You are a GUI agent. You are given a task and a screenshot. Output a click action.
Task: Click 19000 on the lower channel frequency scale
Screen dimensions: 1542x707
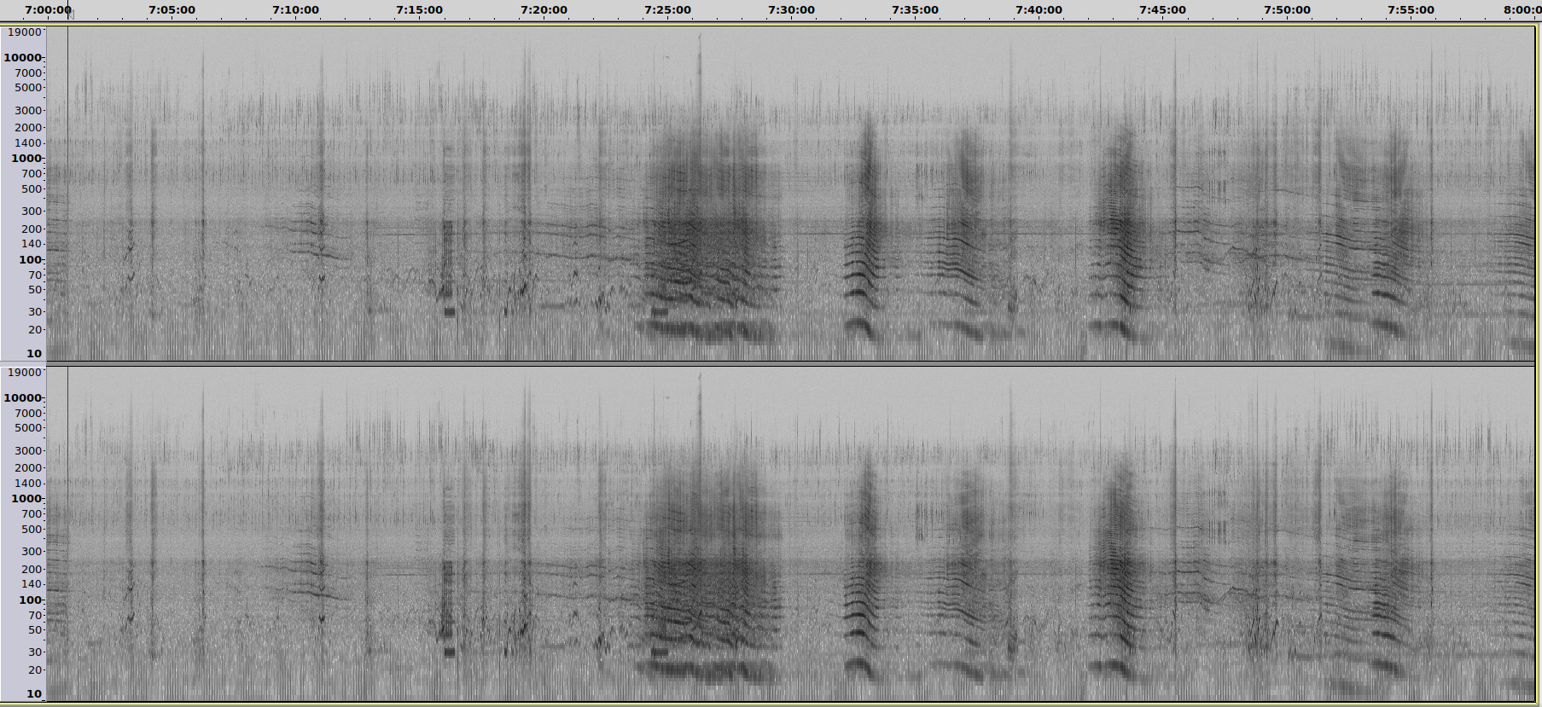25,373
